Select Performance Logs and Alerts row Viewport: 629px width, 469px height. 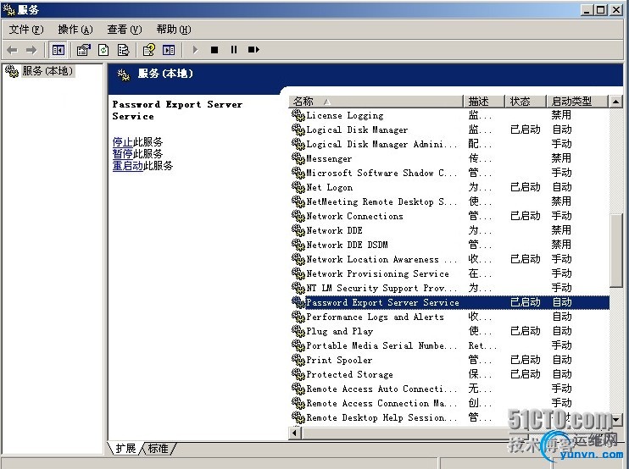[449, 317]
